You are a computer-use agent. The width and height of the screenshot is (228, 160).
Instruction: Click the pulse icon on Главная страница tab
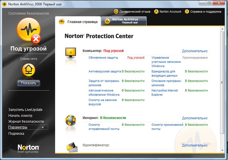coord(62,22)
